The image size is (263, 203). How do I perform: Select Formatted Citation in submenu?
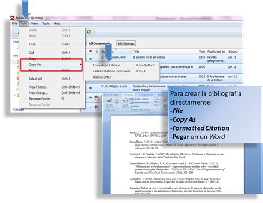coord(122,65)
